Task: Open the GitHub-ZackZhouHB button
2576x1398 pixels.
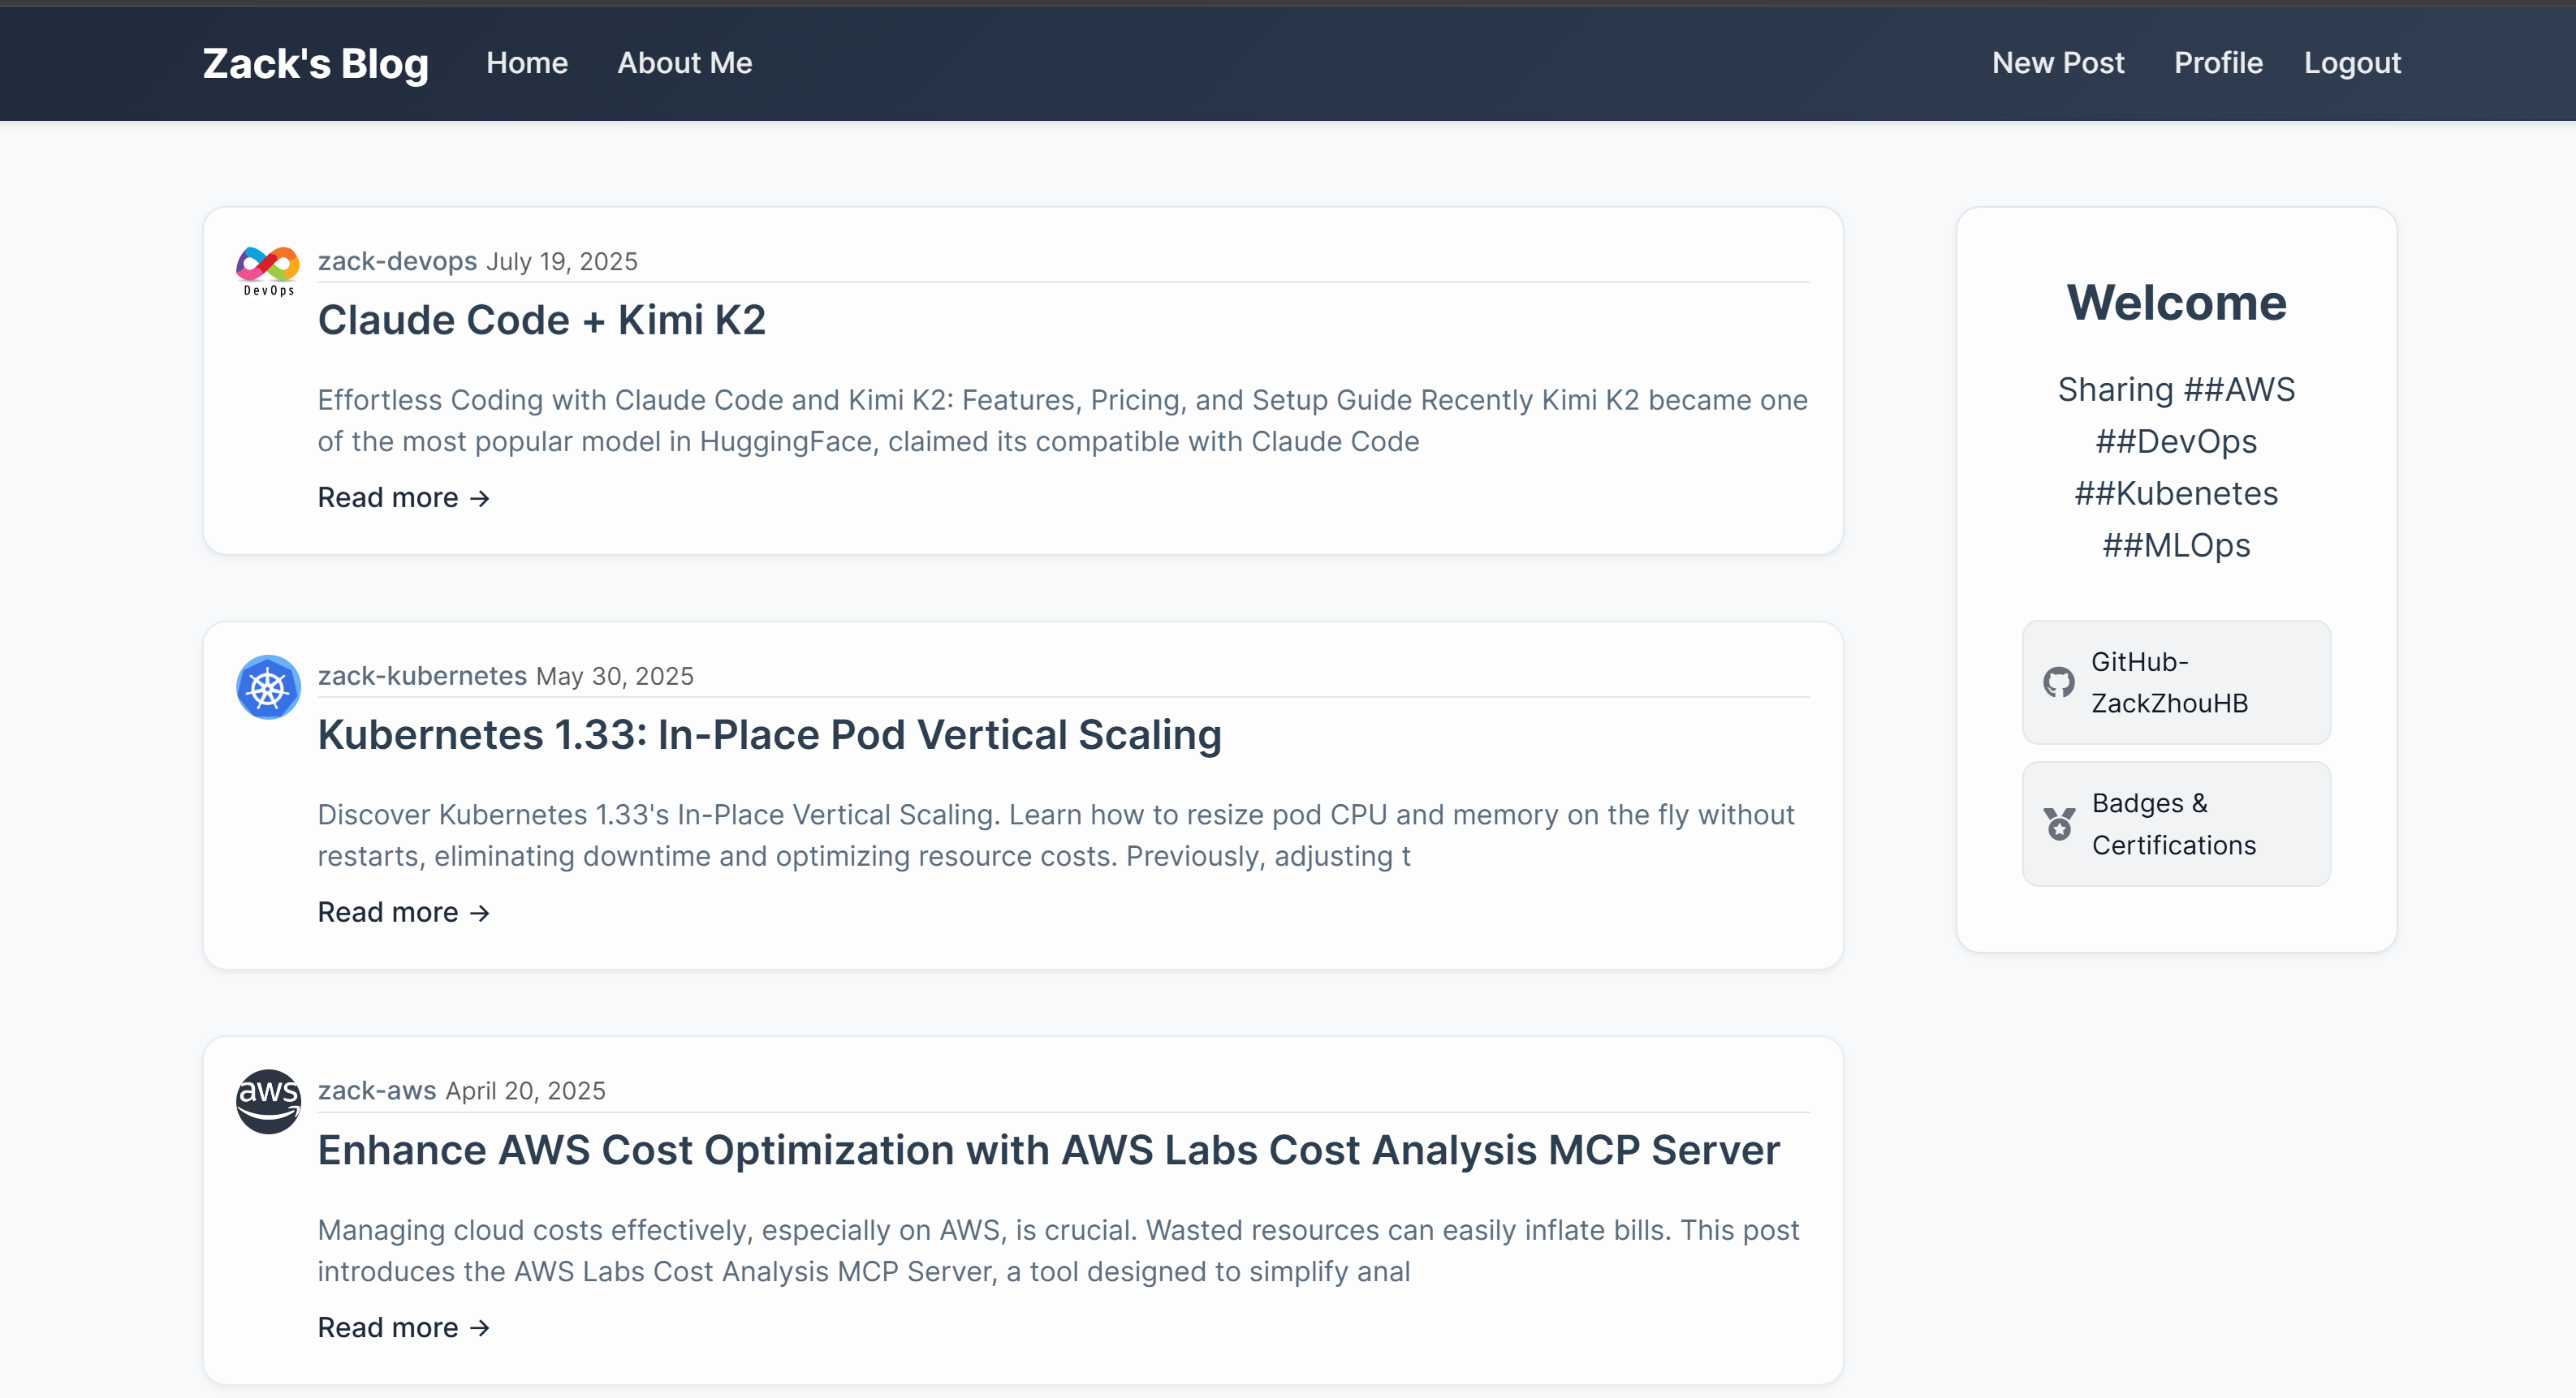Action: point(2176,682)
